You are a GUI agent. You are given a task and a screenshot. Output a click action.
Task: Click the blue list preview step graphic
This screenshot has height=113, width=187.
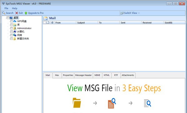coord(147,103)
